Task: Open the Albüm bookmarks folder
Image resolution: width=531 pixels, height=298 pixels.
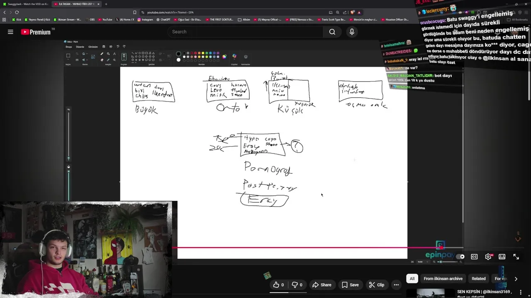Action: tap(244, 19)
